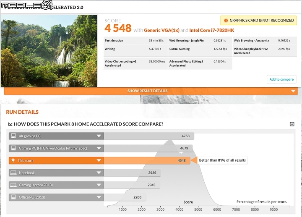
Task: Expand the Gaming laptop (2013) dropdown arrow
Action: click(x=99, y=185)
